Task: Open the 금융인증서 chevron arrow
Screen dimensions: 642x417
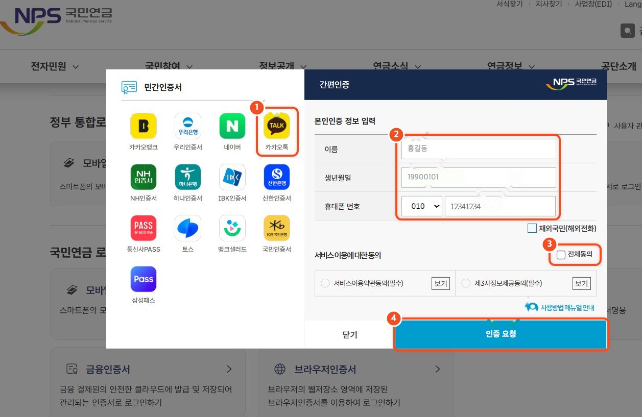Action: tap(229, 369)
